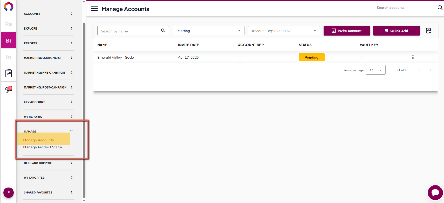This screenshot has width=444, height=203.
Task: Change items per page dropdown
Action: tap(376, 70)
